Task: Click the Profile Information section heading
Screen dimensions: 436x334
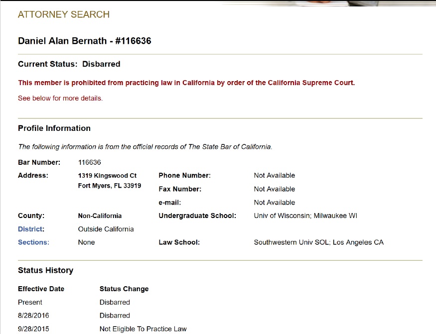Action: 54,128
